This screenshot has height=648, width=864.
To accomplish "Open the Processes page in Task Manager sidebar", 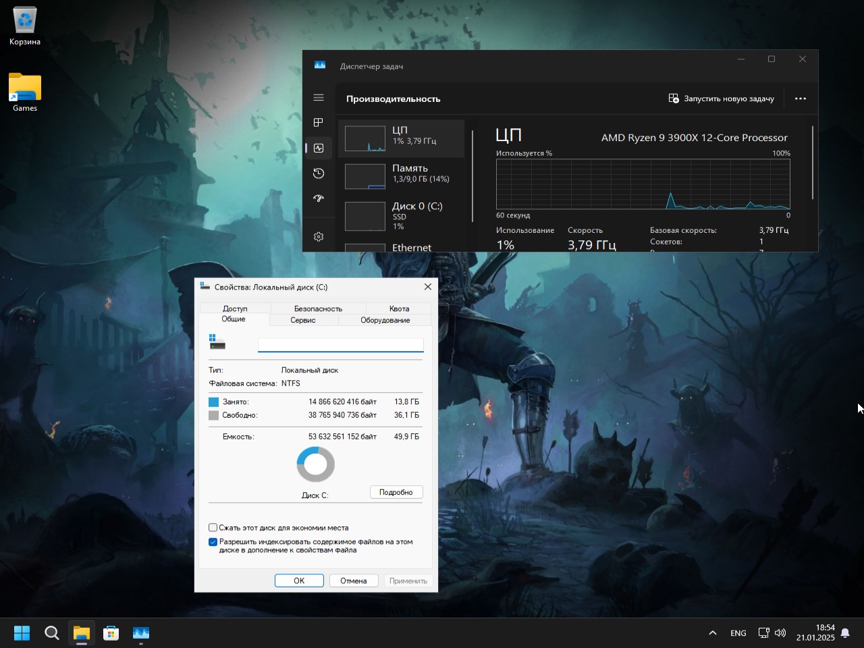I will point(319,122).
